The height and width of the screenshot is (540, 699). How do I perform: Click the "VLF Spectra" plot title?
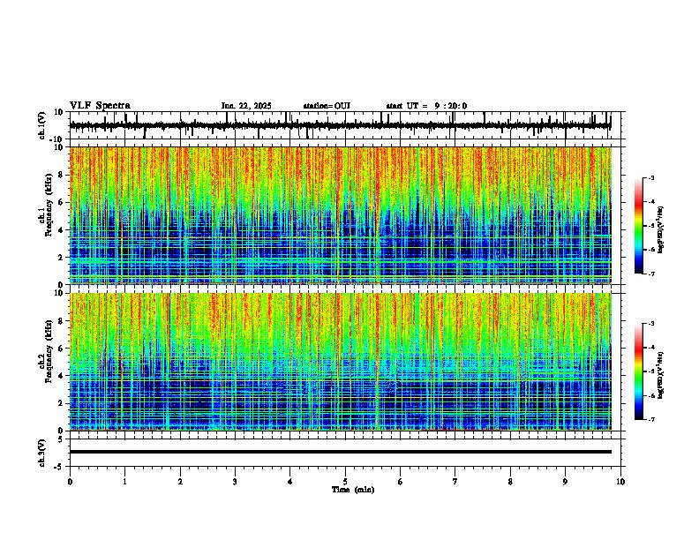[x=100, y=106]
